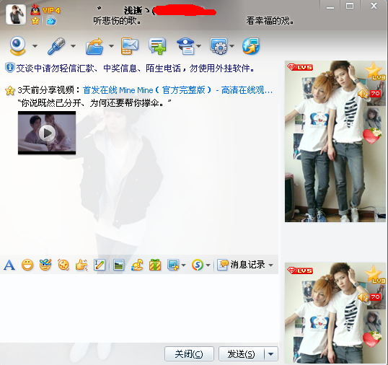Click the report police cap icon

185,46
